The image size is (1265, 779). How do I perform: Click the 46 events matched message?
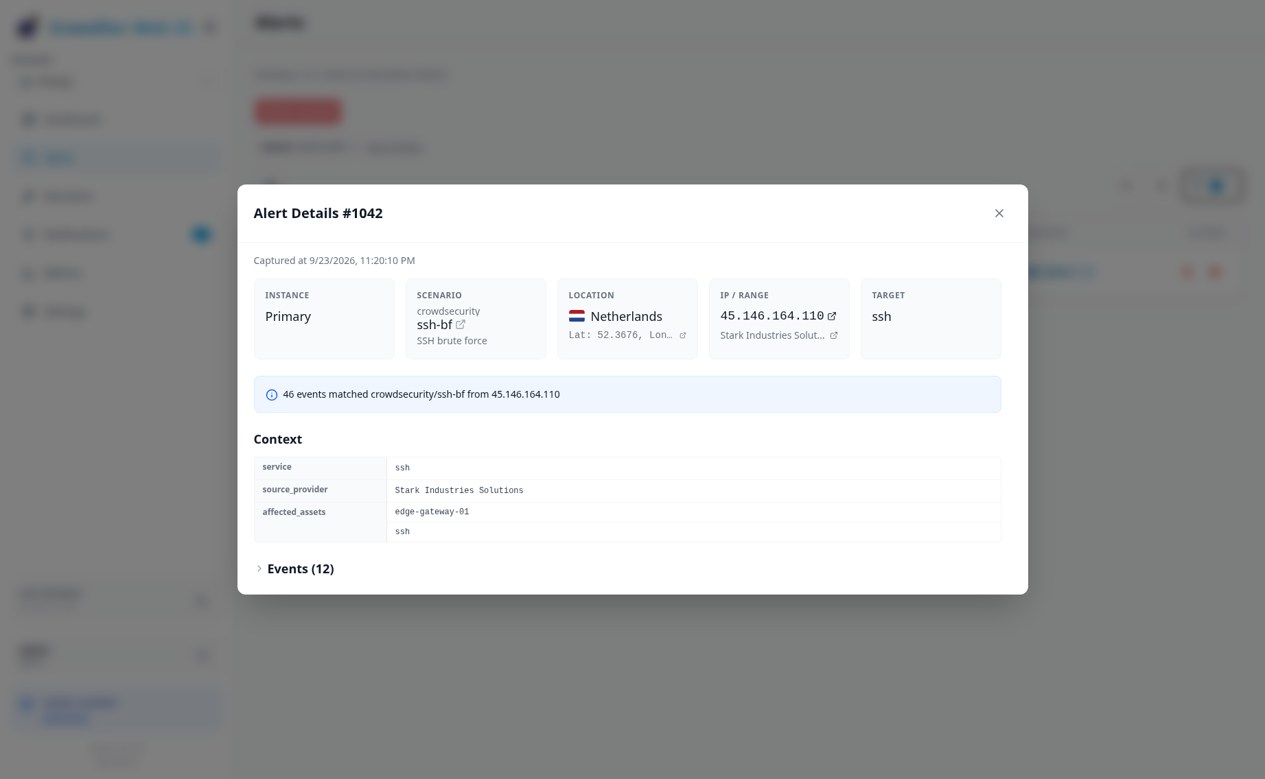point(421,394)
